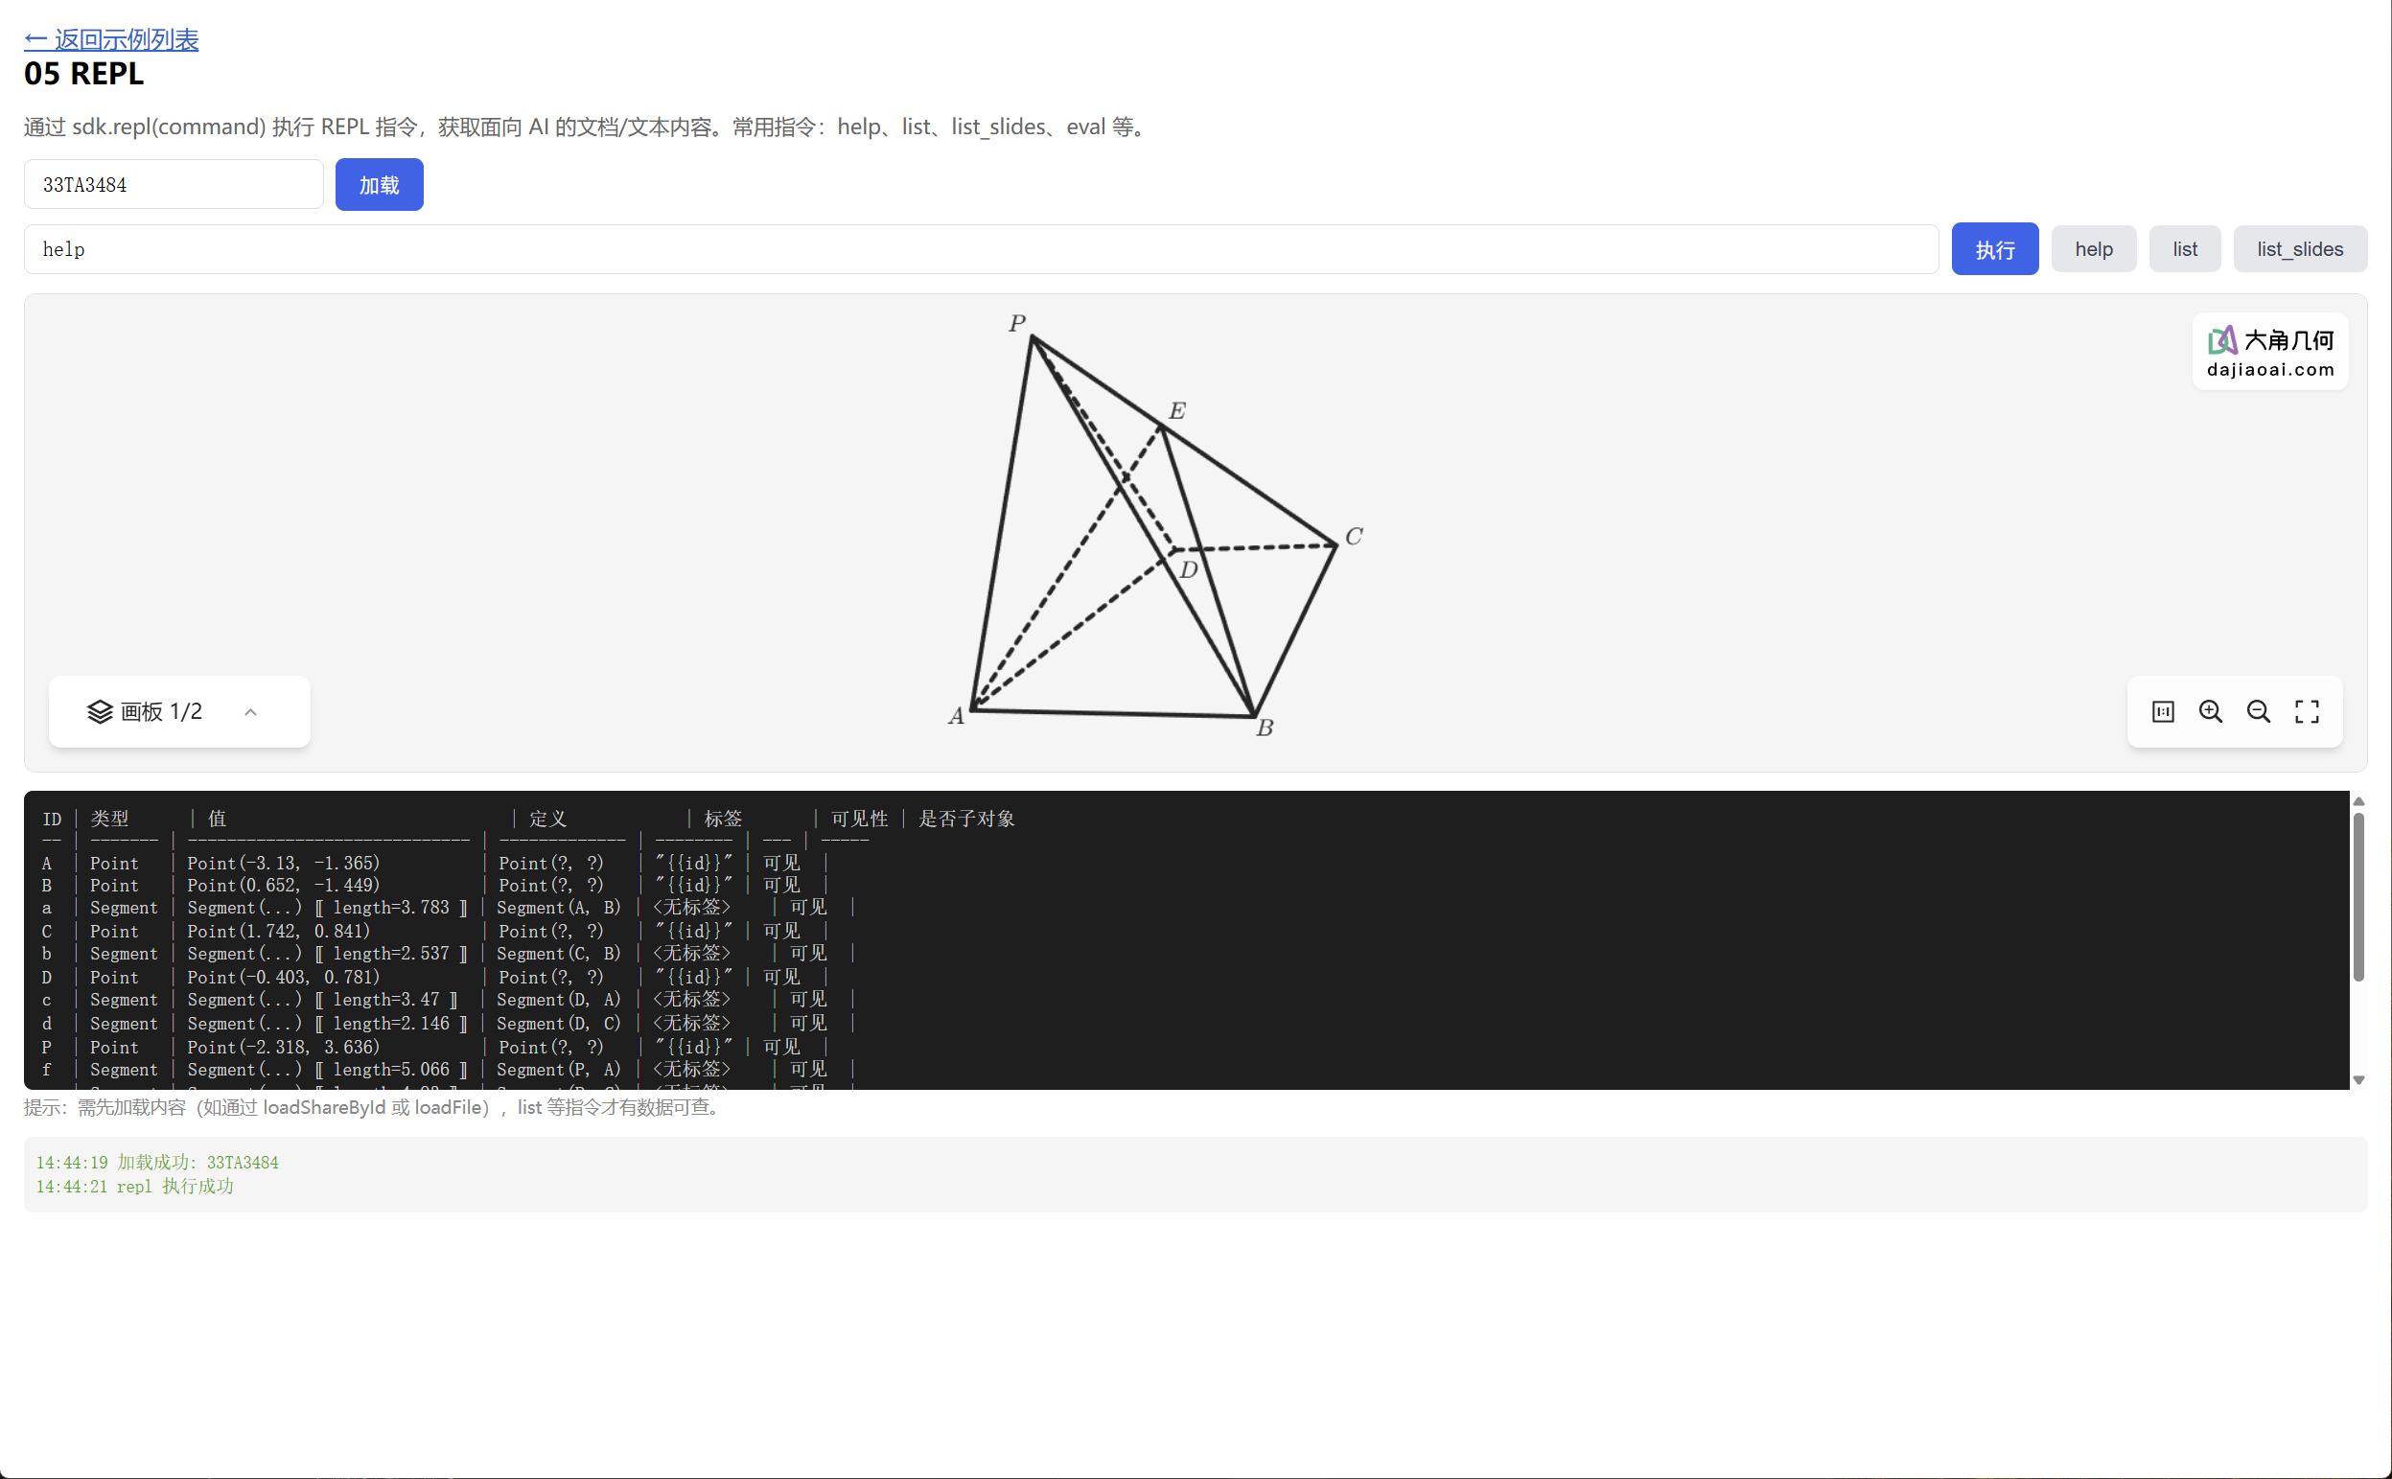Click the 大角几何 dajiaoai.com logo
The height and width of the screenshot is (1479, 2392).
(x=2269, y=352)
